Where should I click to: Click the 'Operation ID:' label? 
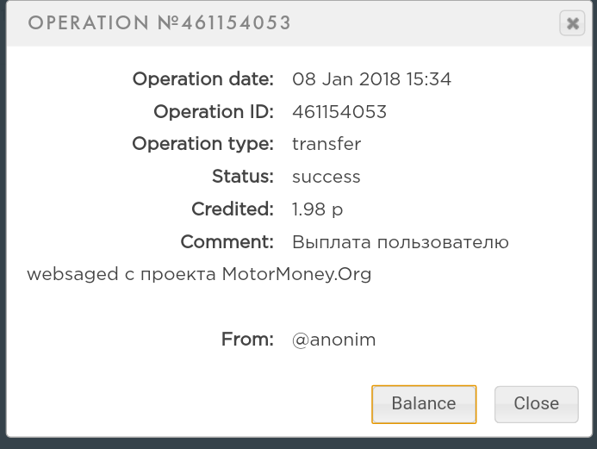(213, 112)
